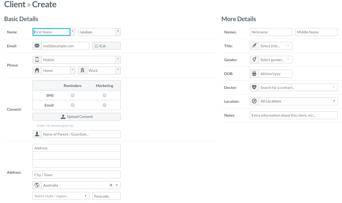Click the globe icon beside Australia

[37, 185]
